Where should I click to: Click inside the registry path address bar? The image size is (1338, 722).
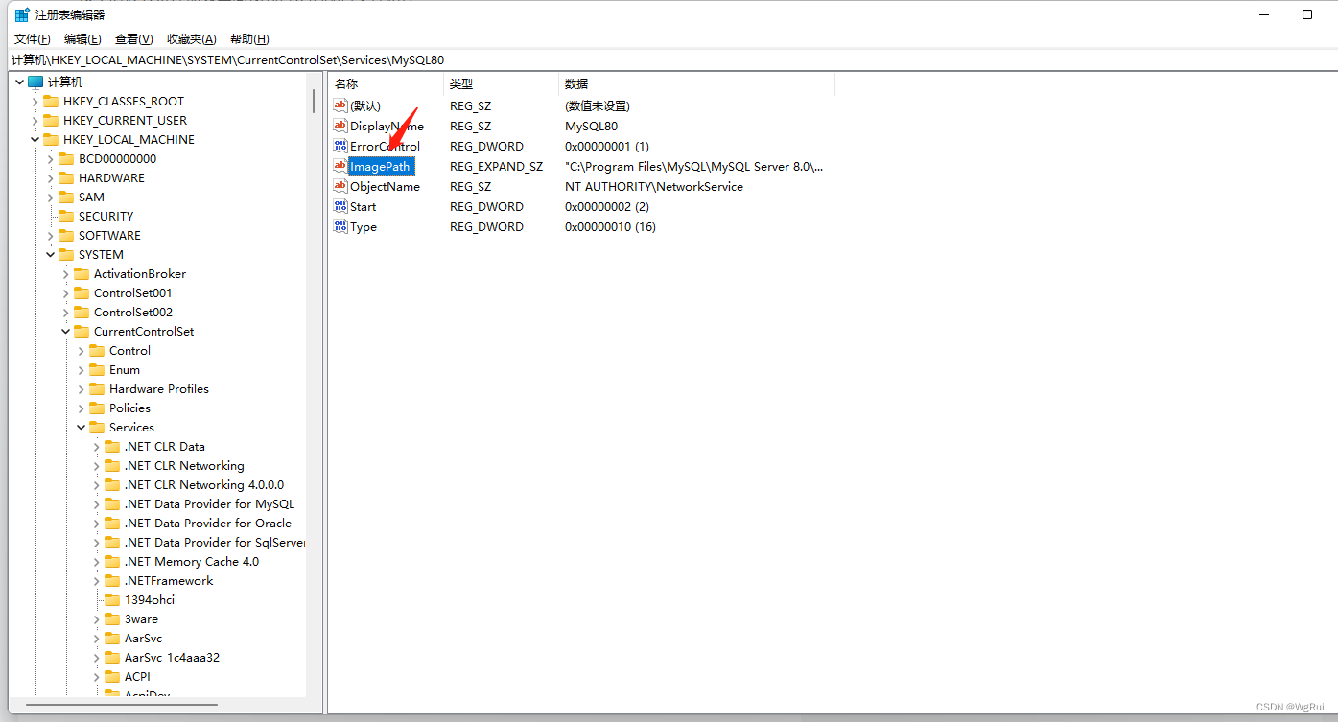click(x=384, y=59)
